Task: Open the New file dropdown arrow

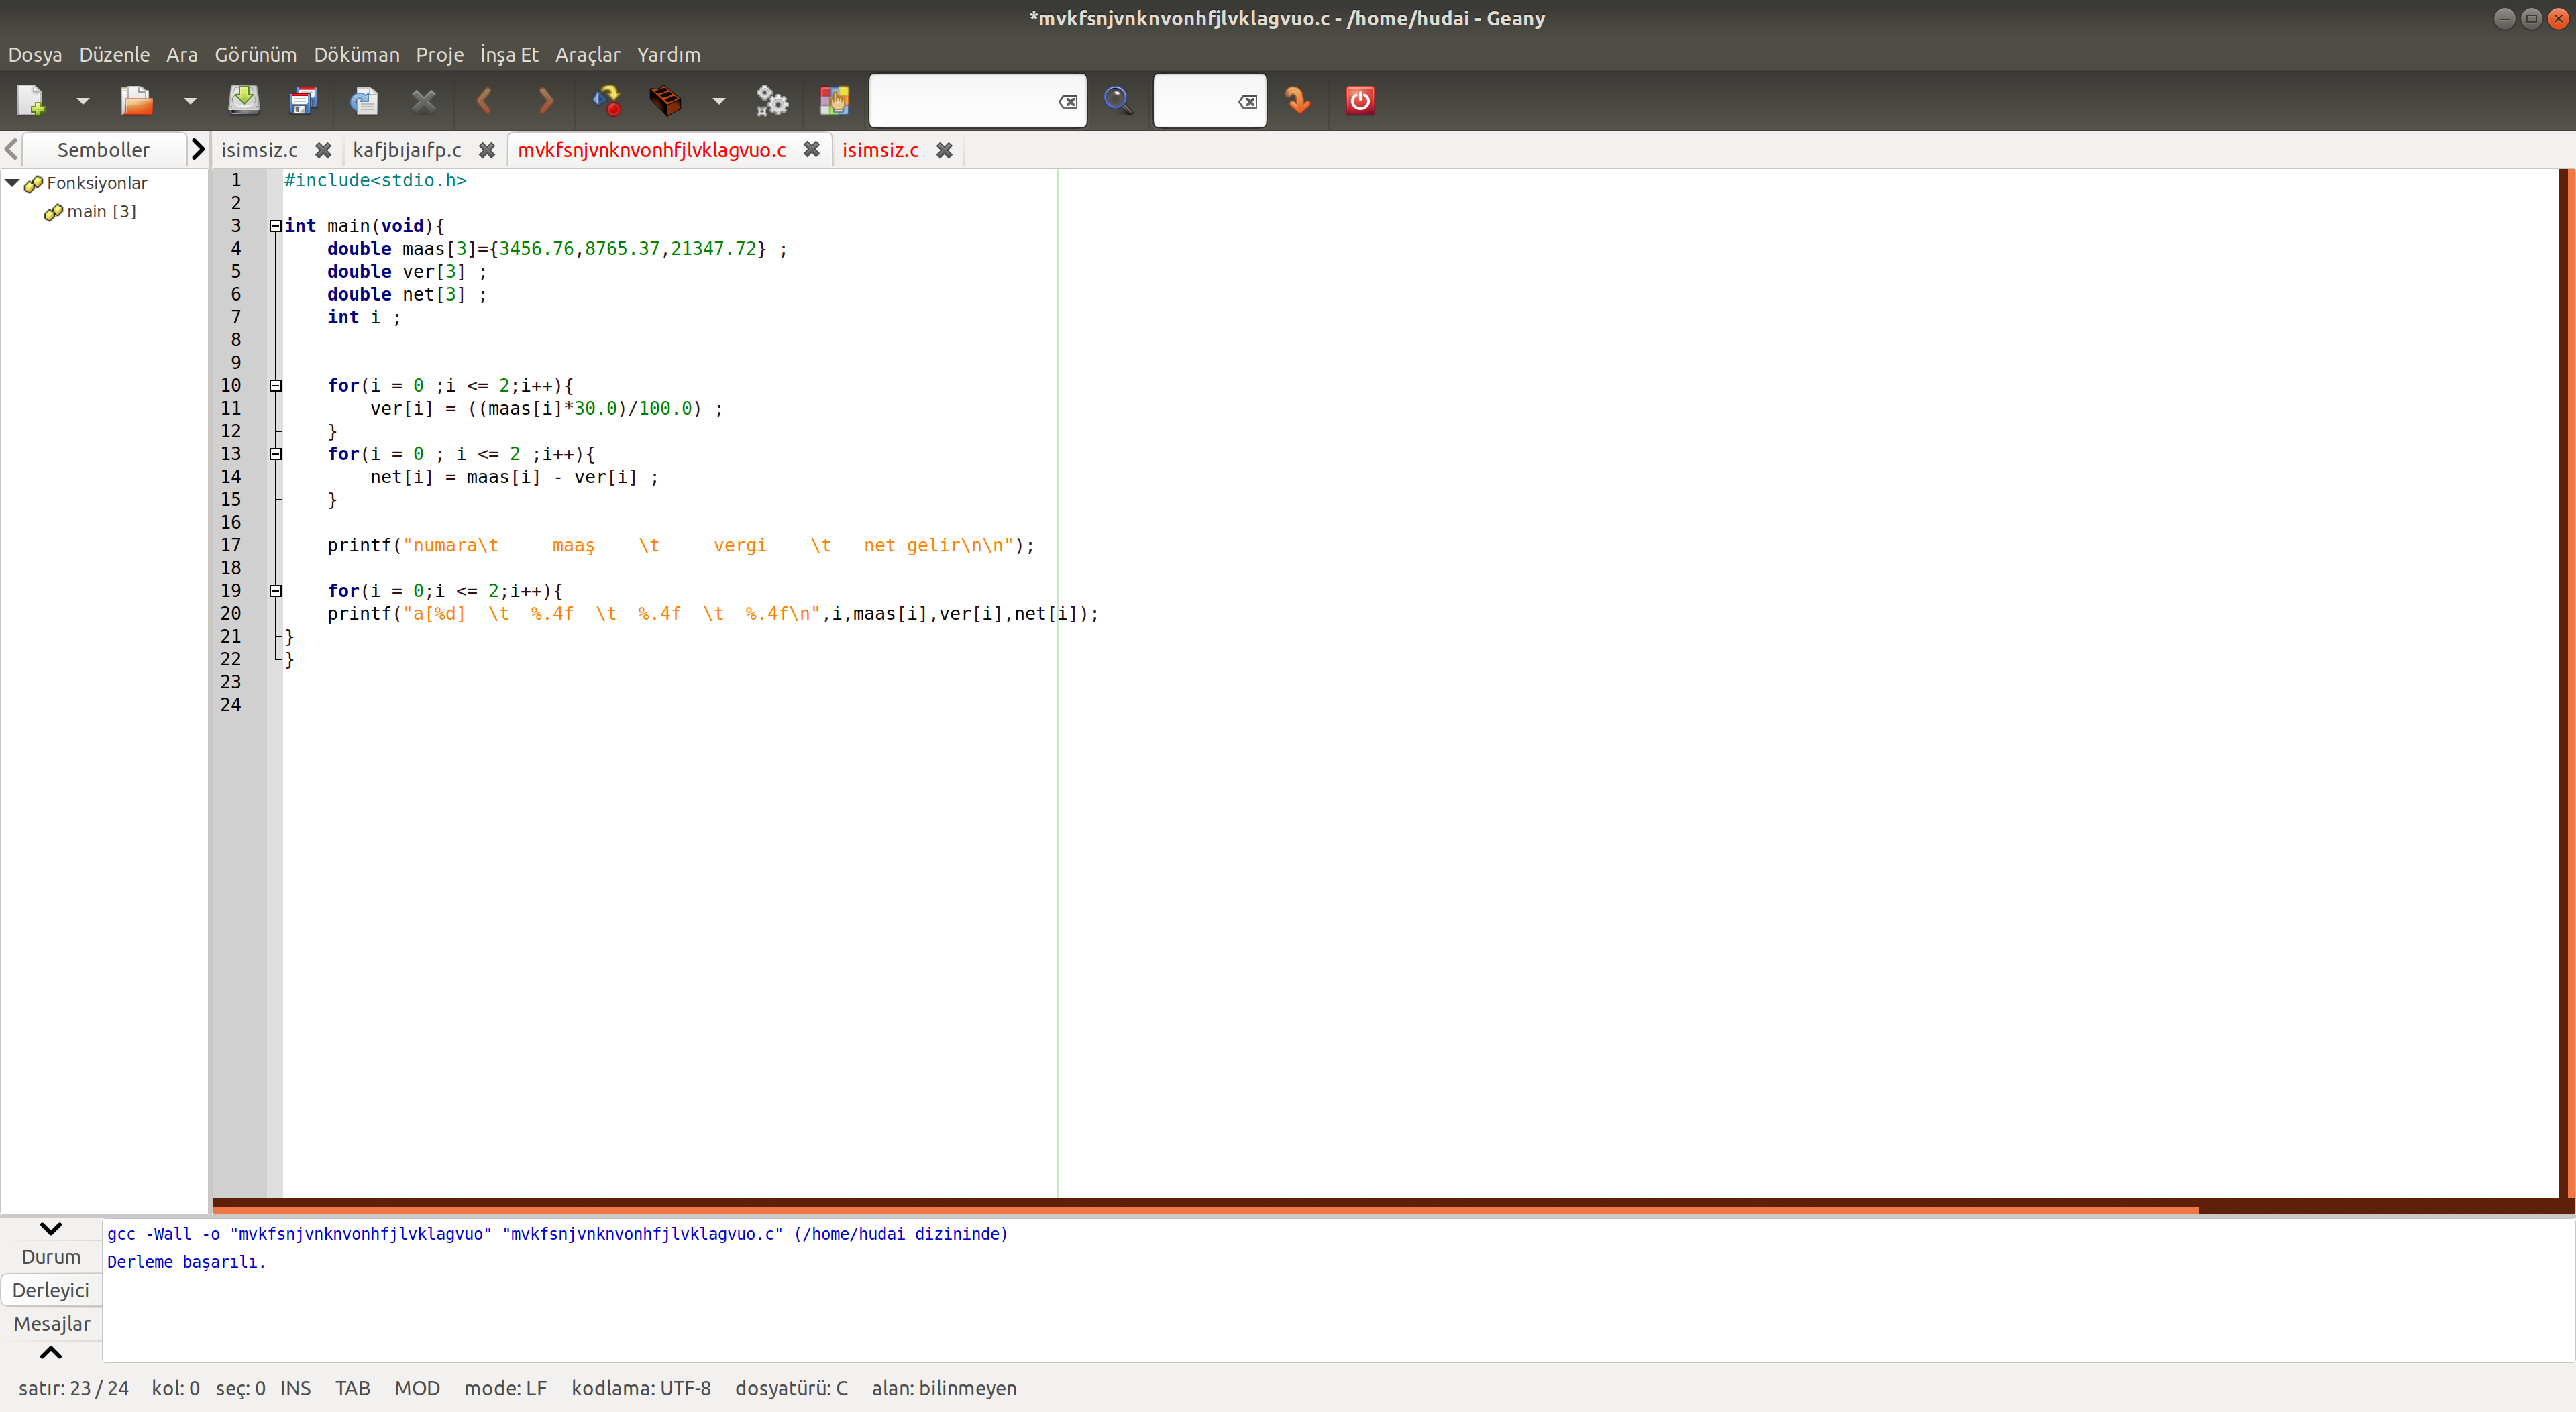Action: pyautogui.click(x=83, y=101)
